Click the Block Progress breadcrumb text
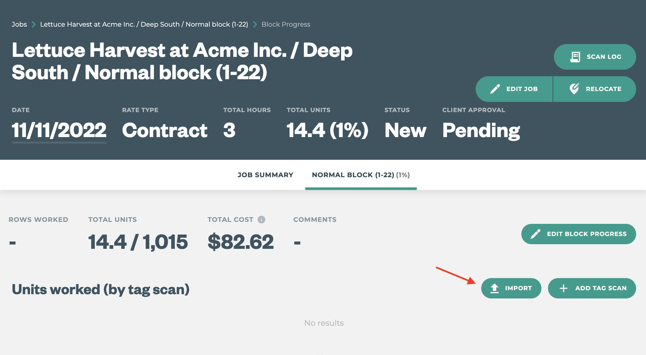 [x=286, y=24]
